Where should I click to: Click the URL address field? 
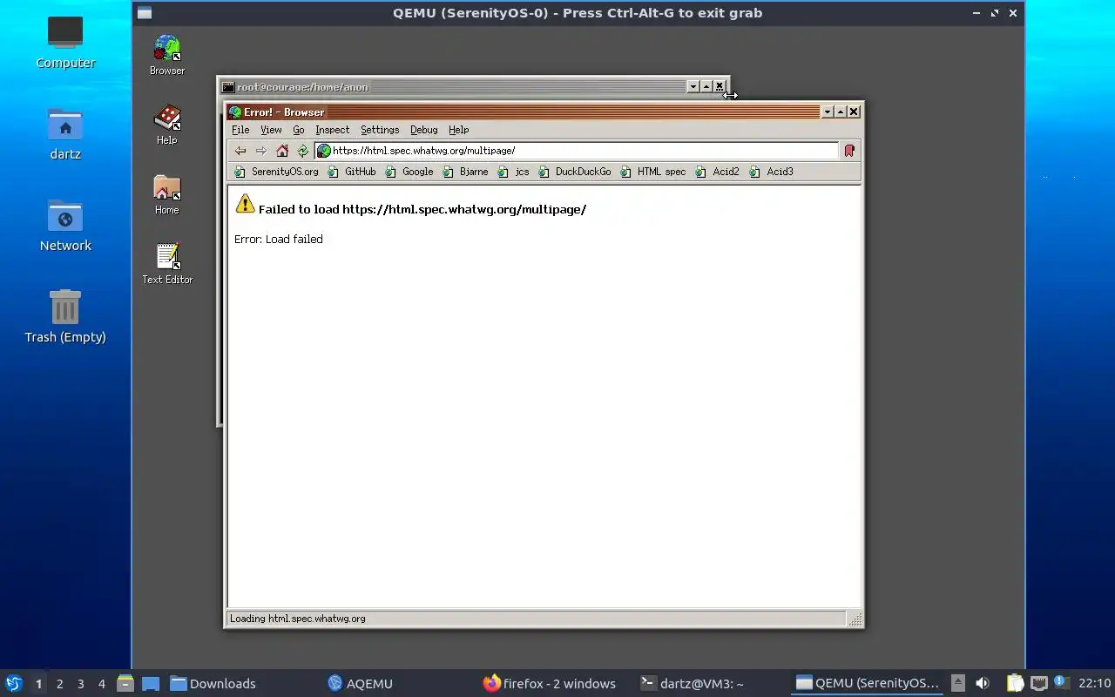click(577, 151)
